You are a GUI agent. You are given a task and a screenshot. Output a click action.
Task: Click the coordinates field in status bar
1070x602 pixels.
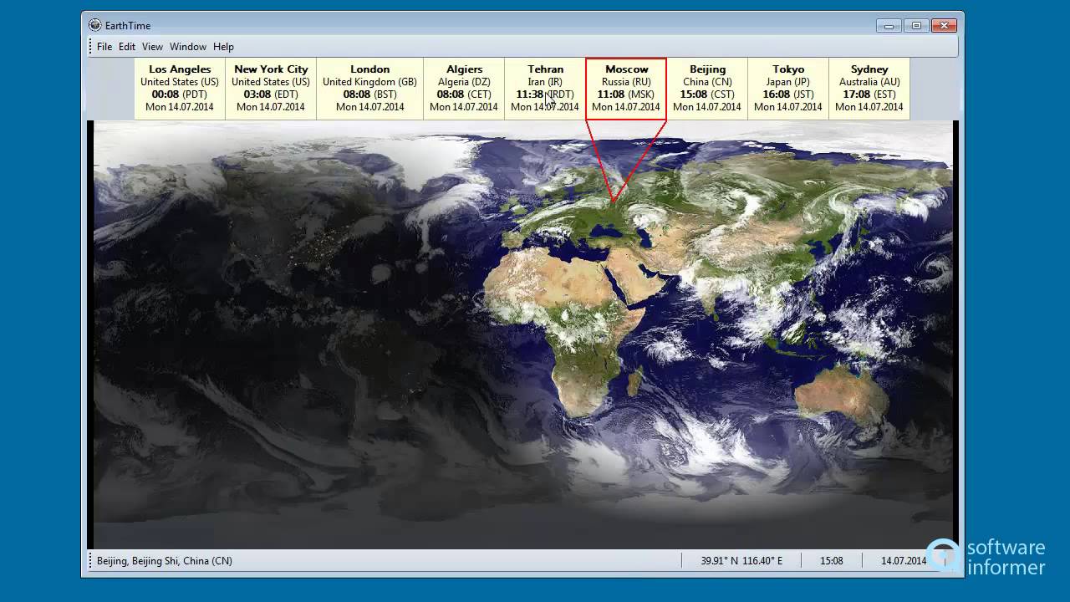(x=741, y=561)
